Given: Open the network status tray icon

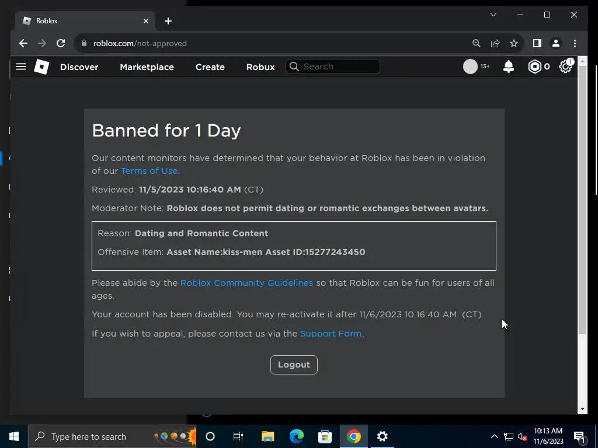Looking at the screenshot, I should (509, 436).
